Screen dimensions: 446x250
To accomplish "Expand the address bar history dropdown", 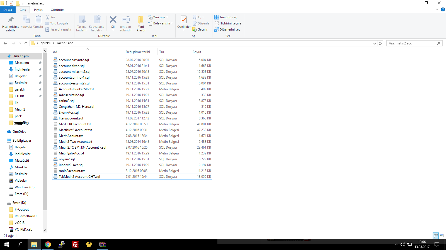I will coord(374,43).
